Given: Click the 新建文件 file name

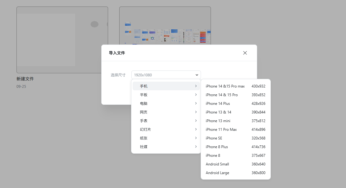Looking at the screenshot, I should coord(25,79).
